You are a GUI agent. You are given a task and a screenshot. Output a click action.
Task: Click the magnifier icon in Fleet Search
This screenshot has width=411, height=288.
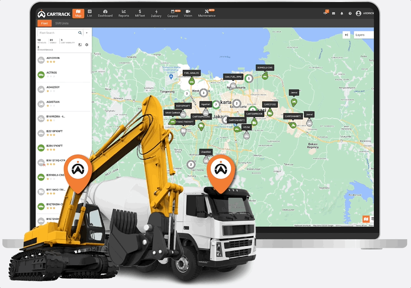[80, 33]
